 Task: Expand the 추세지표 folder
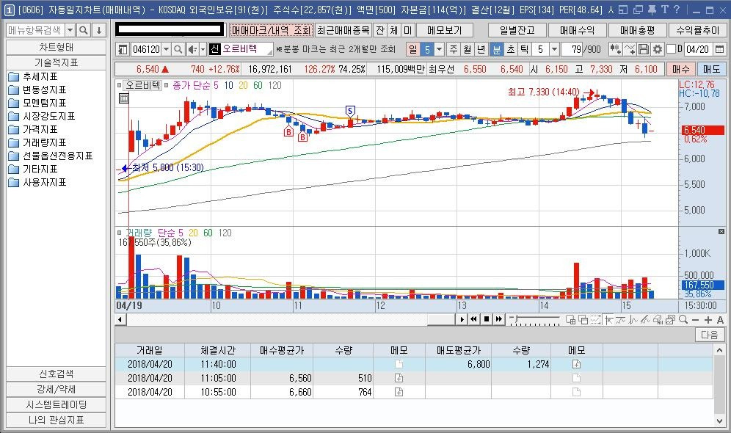click(x=32, y=76)
